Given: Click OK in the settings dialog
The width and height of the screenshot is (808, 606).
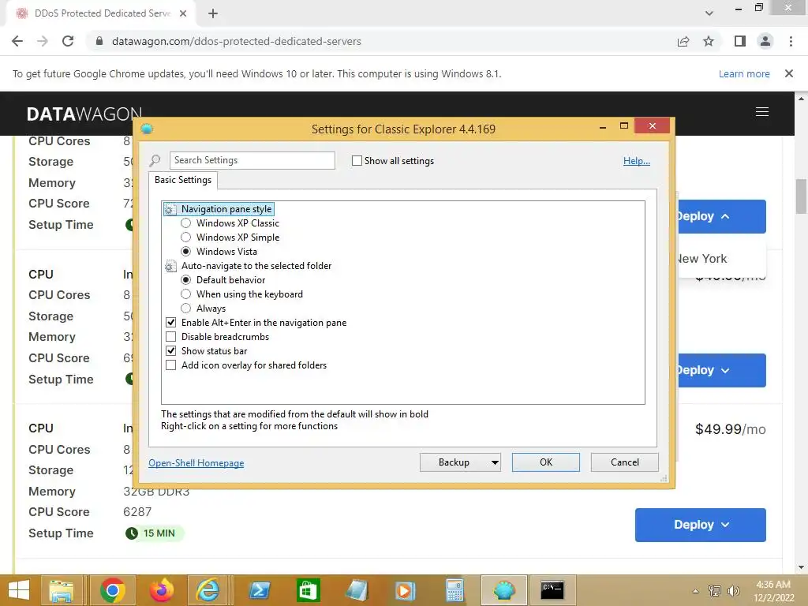Looking at the screenshot, I should 546,462.
